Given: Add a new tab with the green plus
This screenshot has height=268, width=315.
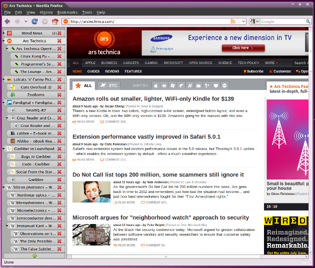Looking at the screenshot, I should pyautogui.click(x=34, y=255).
